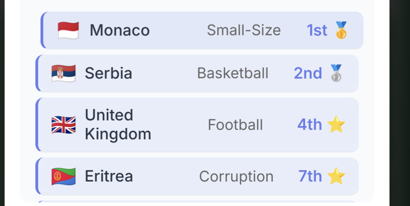Click the Eritrea flag icon

click(64, 176)
